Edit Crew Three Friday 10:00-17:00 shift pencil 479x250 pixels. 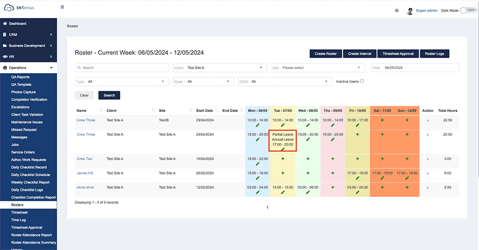358,125
